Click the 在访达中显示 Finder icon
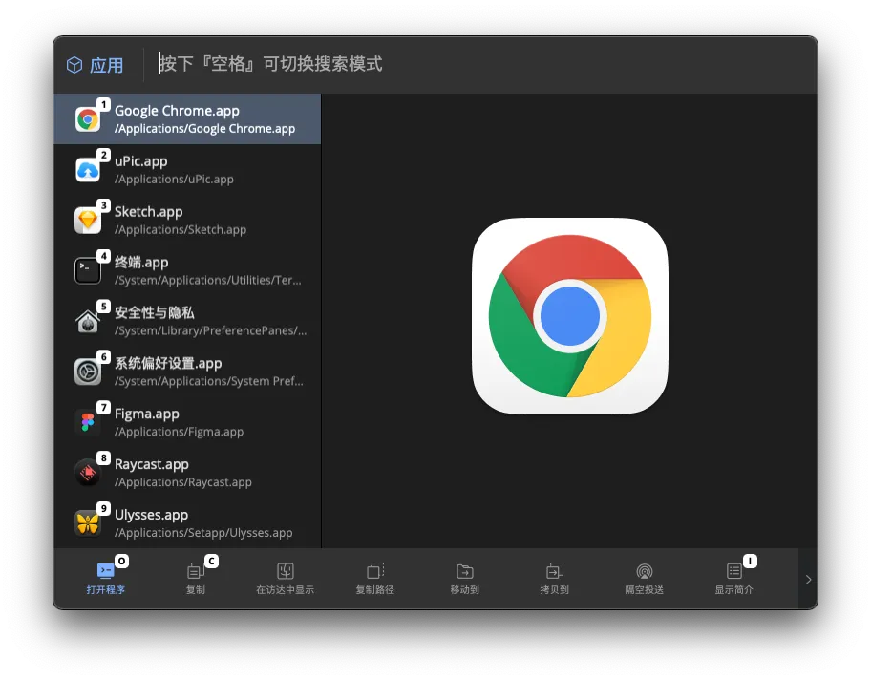Viewport: 871px width, 680px height. [x=286, y=570]
